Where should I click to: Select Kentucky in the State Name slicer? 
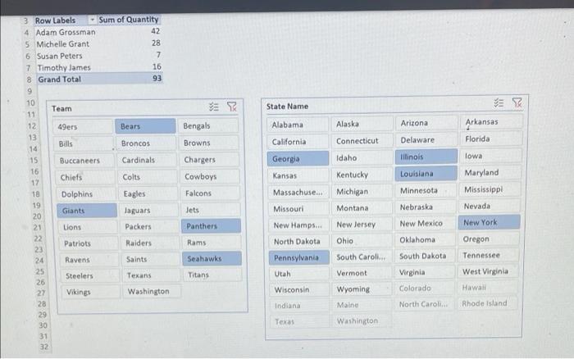[362, 175]
